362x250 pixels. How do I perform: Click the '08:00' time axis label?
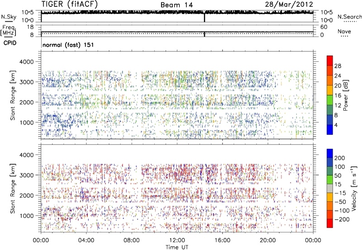click(132, 241)
